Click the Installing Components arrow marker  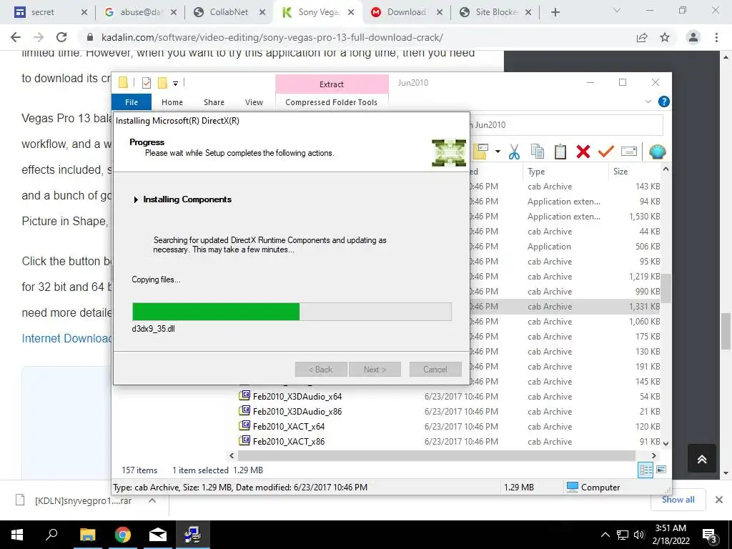pyautogui.click(x=136, y=200)
